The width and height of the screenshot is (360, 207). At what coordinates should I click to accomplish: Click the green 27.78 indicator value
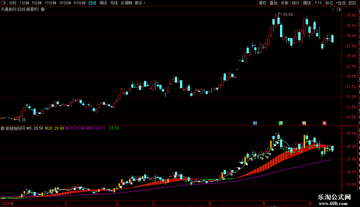tap(114, 128)
